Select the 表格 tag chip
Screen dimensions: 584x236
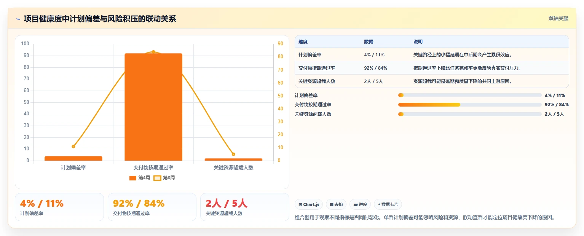coord(336,204)
